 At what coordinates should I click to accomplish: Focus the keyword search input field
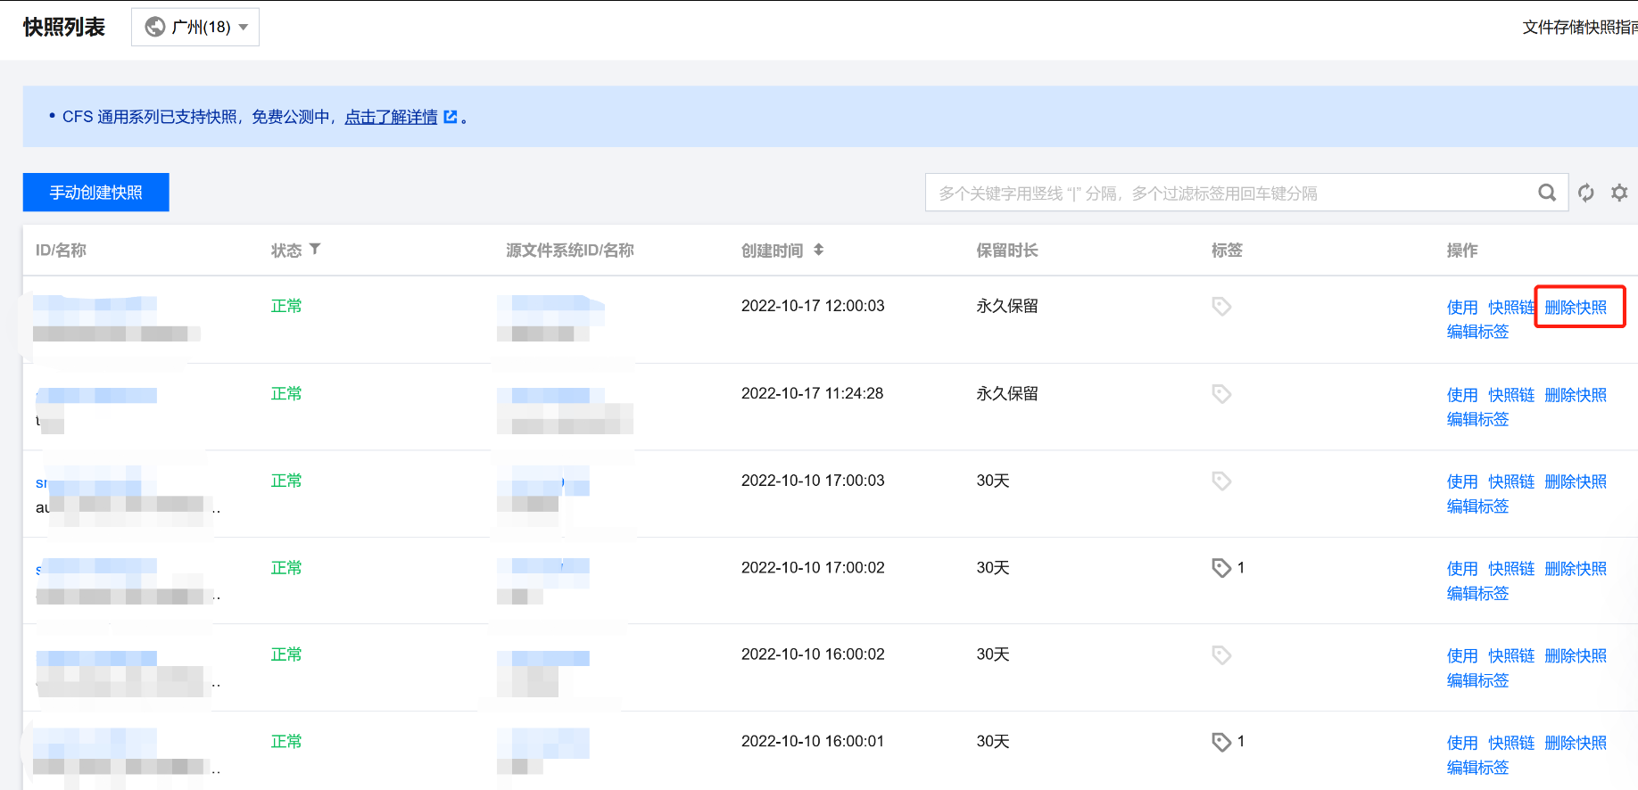pos(1231,193)
